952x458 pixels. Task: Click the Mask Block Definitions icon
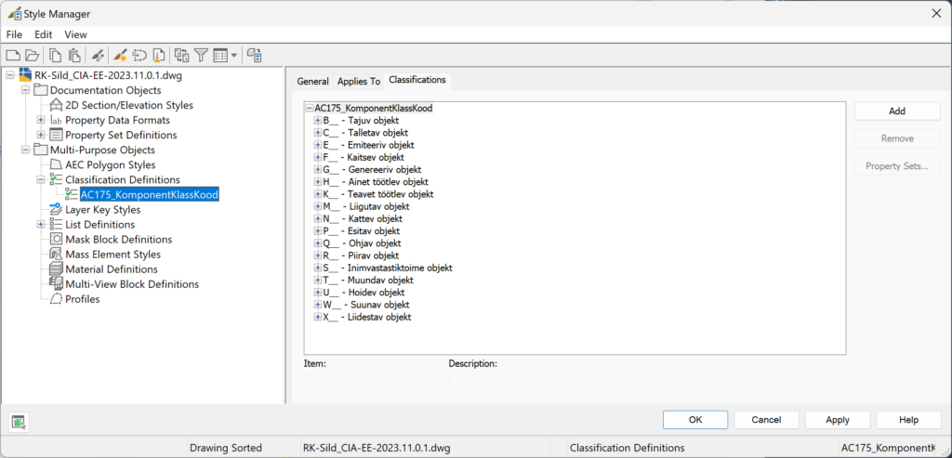[56, 239]
